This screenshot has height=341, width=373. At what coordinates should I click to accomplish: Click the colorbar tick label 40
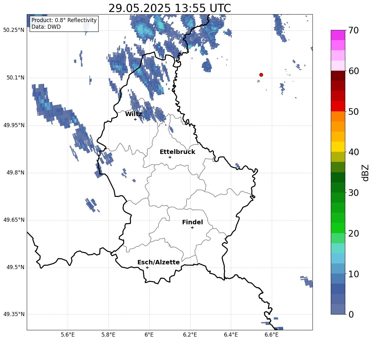(x=353, y=152)
